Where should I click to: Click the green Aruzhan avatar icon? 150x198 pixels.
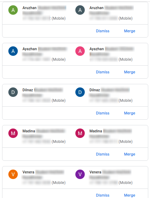[13, 10]
